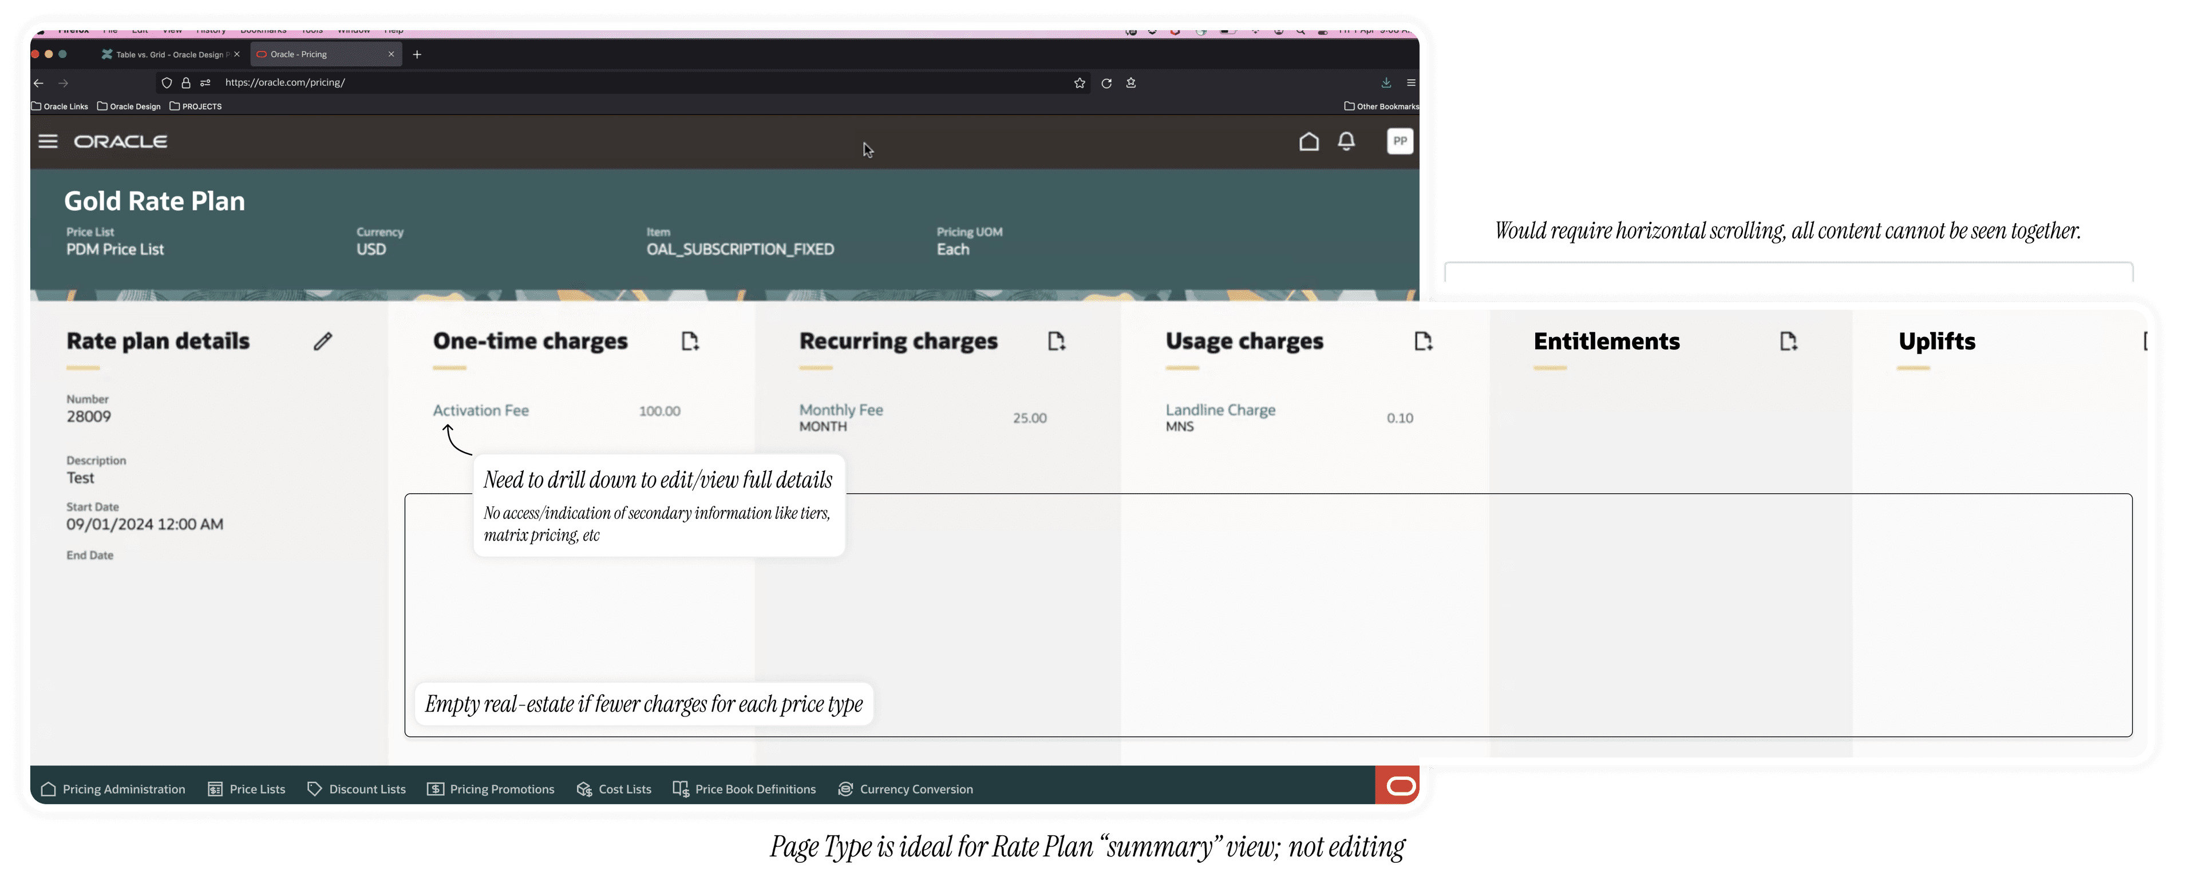Open the Oracle Links bookmarks folder
Viewport: 2198px width, 888px height.
(59, 106)
